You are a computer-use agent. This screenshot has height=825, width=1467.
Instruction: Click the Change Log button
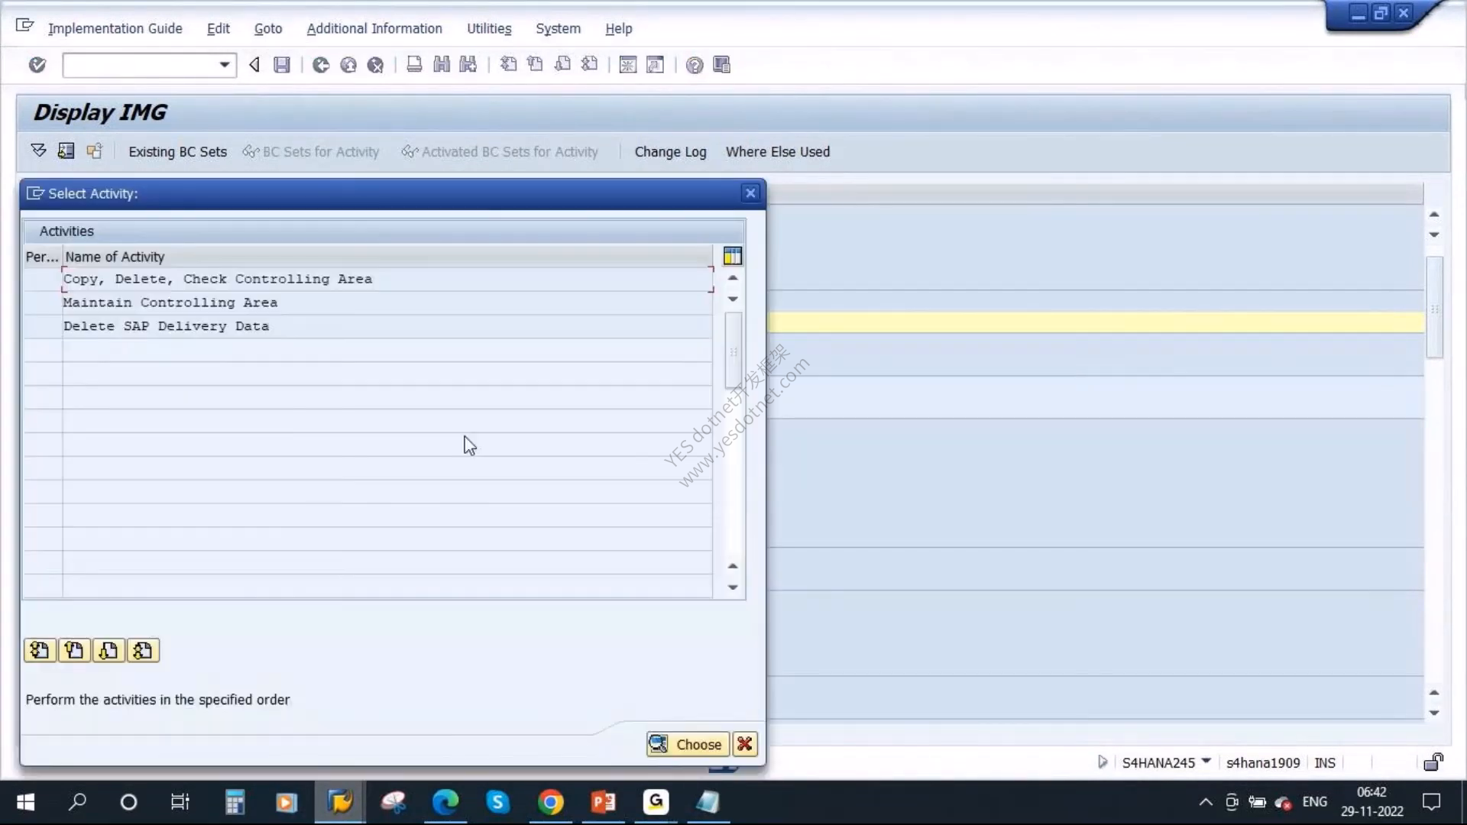(670, 151)
